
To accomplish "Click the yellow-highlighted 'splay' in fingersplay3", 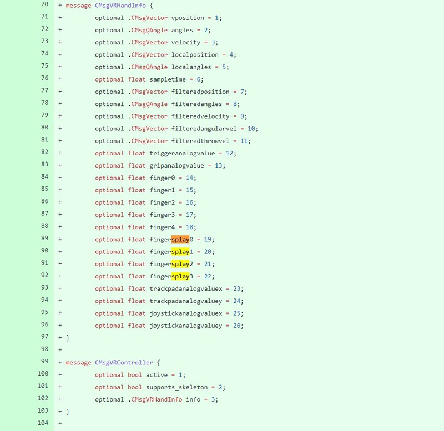I will pos(180,276).
